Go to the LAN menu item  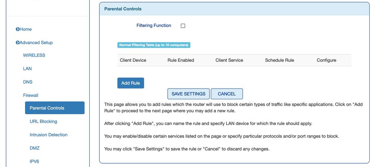[x=27, y=69]
